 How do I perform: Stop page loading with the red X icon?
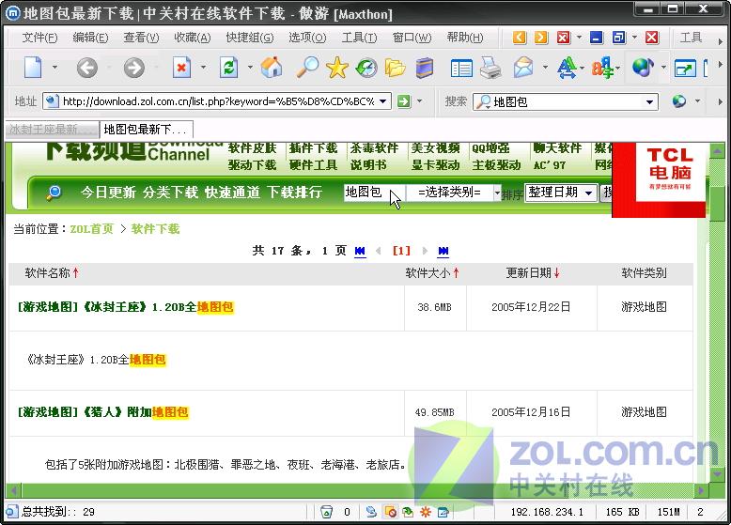point(181,68)
